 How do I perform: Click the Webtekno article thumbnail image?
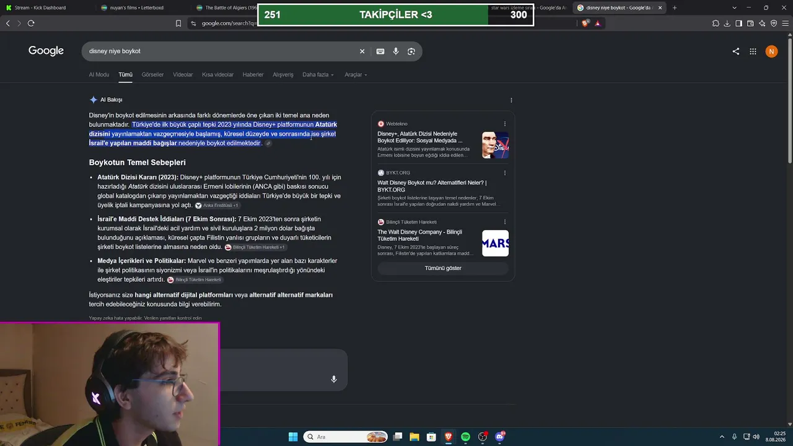tap(496, 145)
